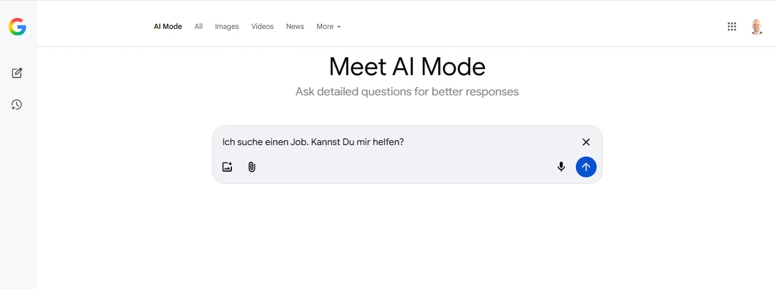Open the More search options menu

click(x=325, y=27)
